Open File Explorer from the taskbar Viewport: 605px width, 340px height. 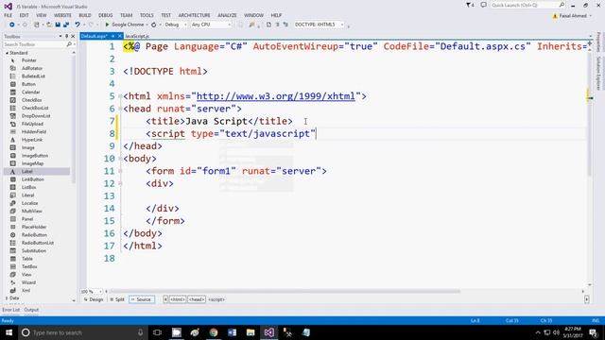pos(251,332)
